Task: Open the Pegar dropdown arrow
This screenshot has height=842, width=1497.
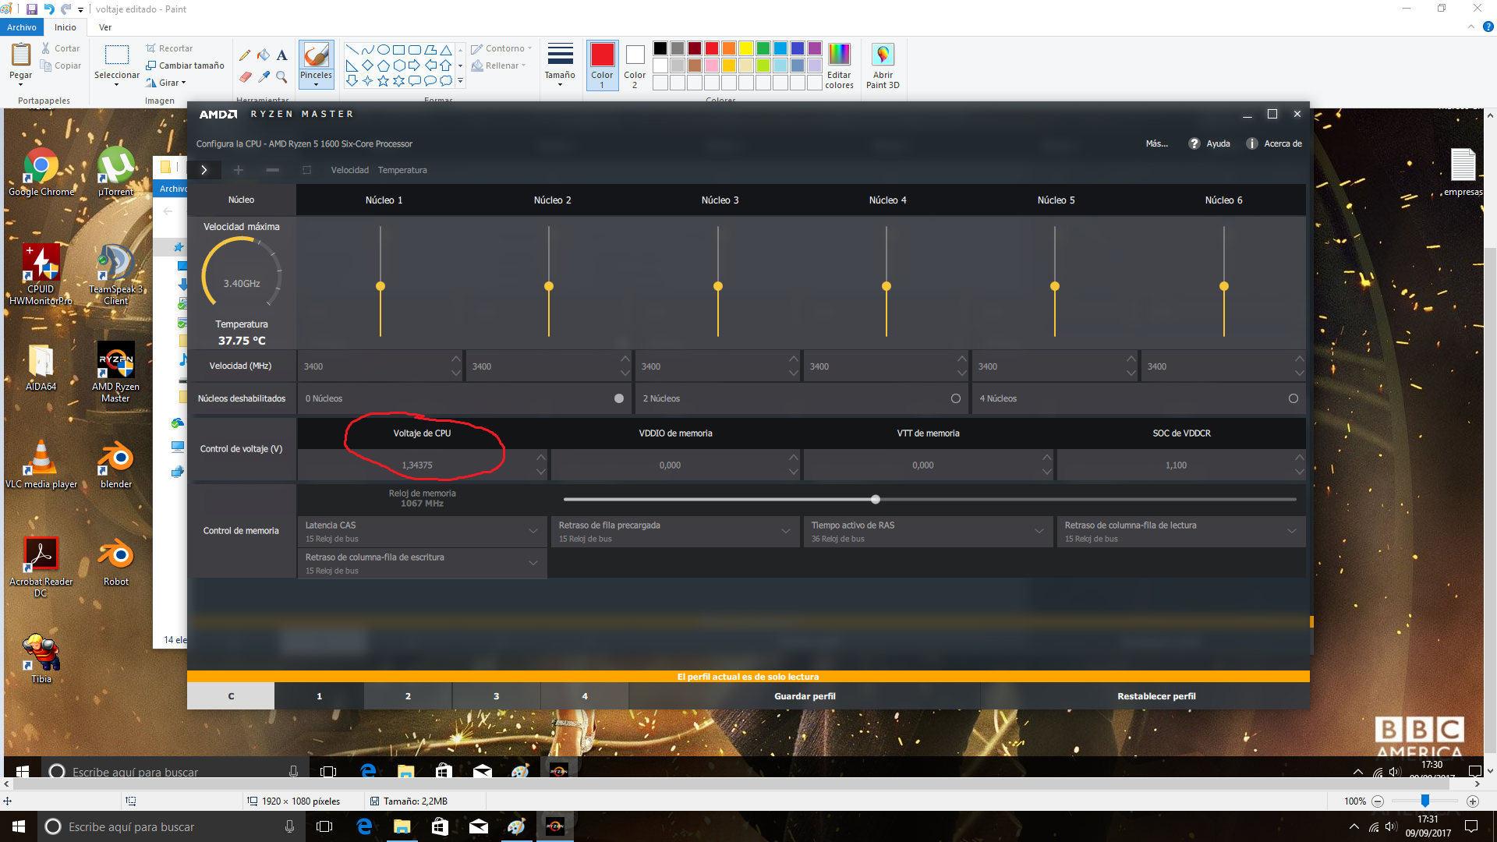Action: click(20, 85)
